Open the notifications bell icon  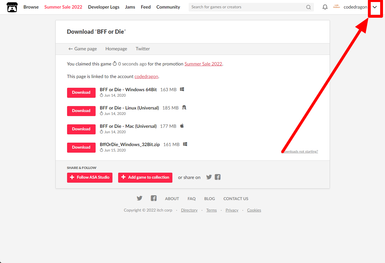click(x=325, y=7)
